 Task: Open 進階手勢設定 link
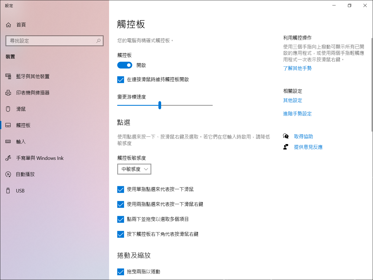[297, 114]
